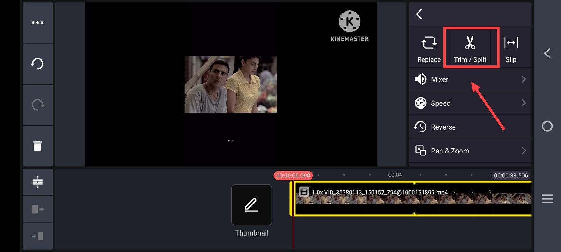Expand Pan & Zoom options chevron
Image resolution: width=561 pixels, height=252 pixels.
[523, 151]
